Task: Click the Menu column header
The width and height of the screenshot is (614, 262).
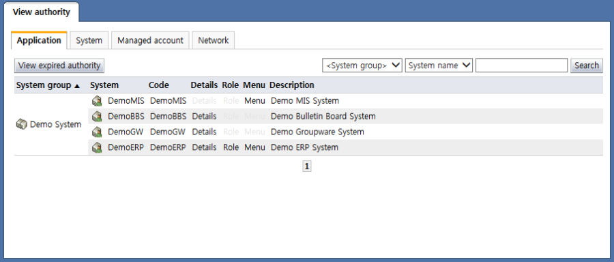Action: pyautogui.click(x=254, y=85)
